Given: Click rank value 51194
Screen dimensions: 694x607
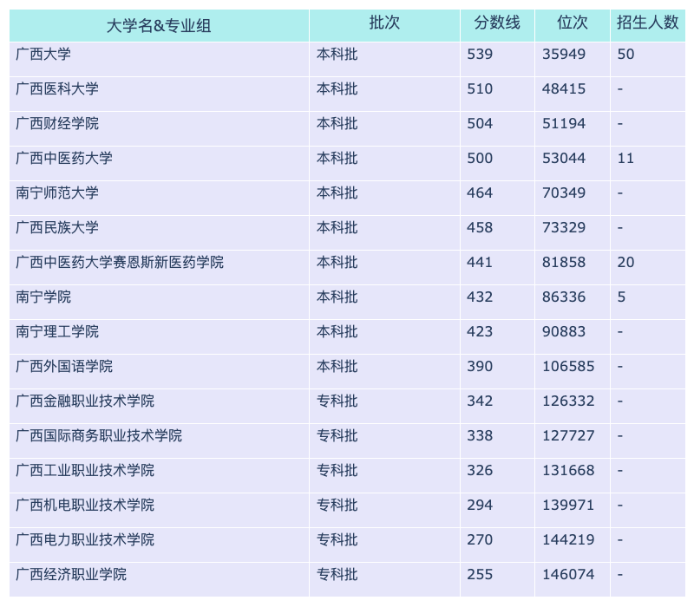Looking at the screenshot, I should 564,123.
